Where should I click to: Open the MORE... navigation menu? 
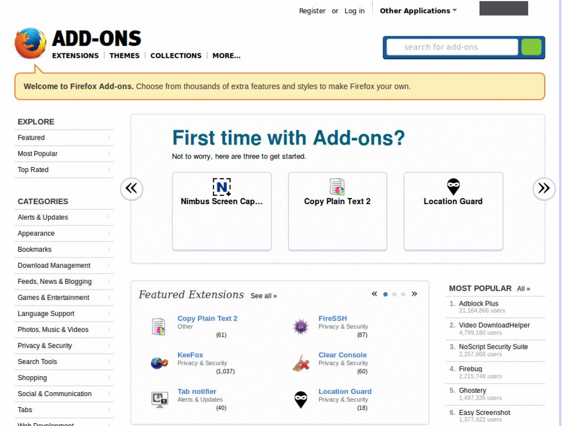point(226,55)
